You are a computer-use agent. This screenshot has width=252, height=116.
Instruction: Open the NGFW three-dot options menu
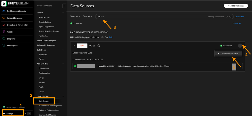(x=240, y=46)
